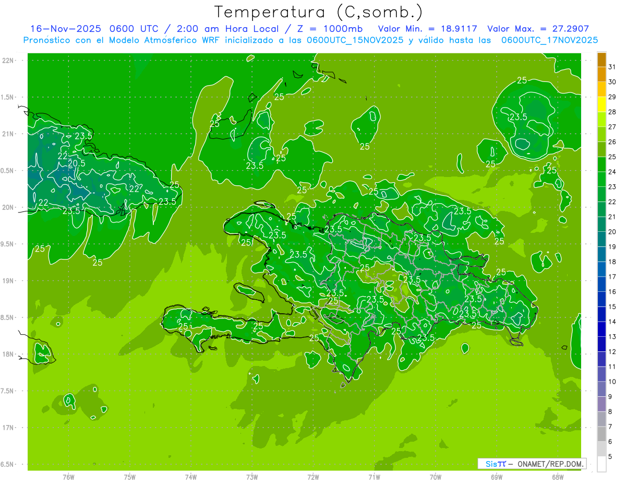Click the 'ONAMET/REP.DOM.' credit label
This screenshot has width=626, height=484.
click(x=550, y=464)
